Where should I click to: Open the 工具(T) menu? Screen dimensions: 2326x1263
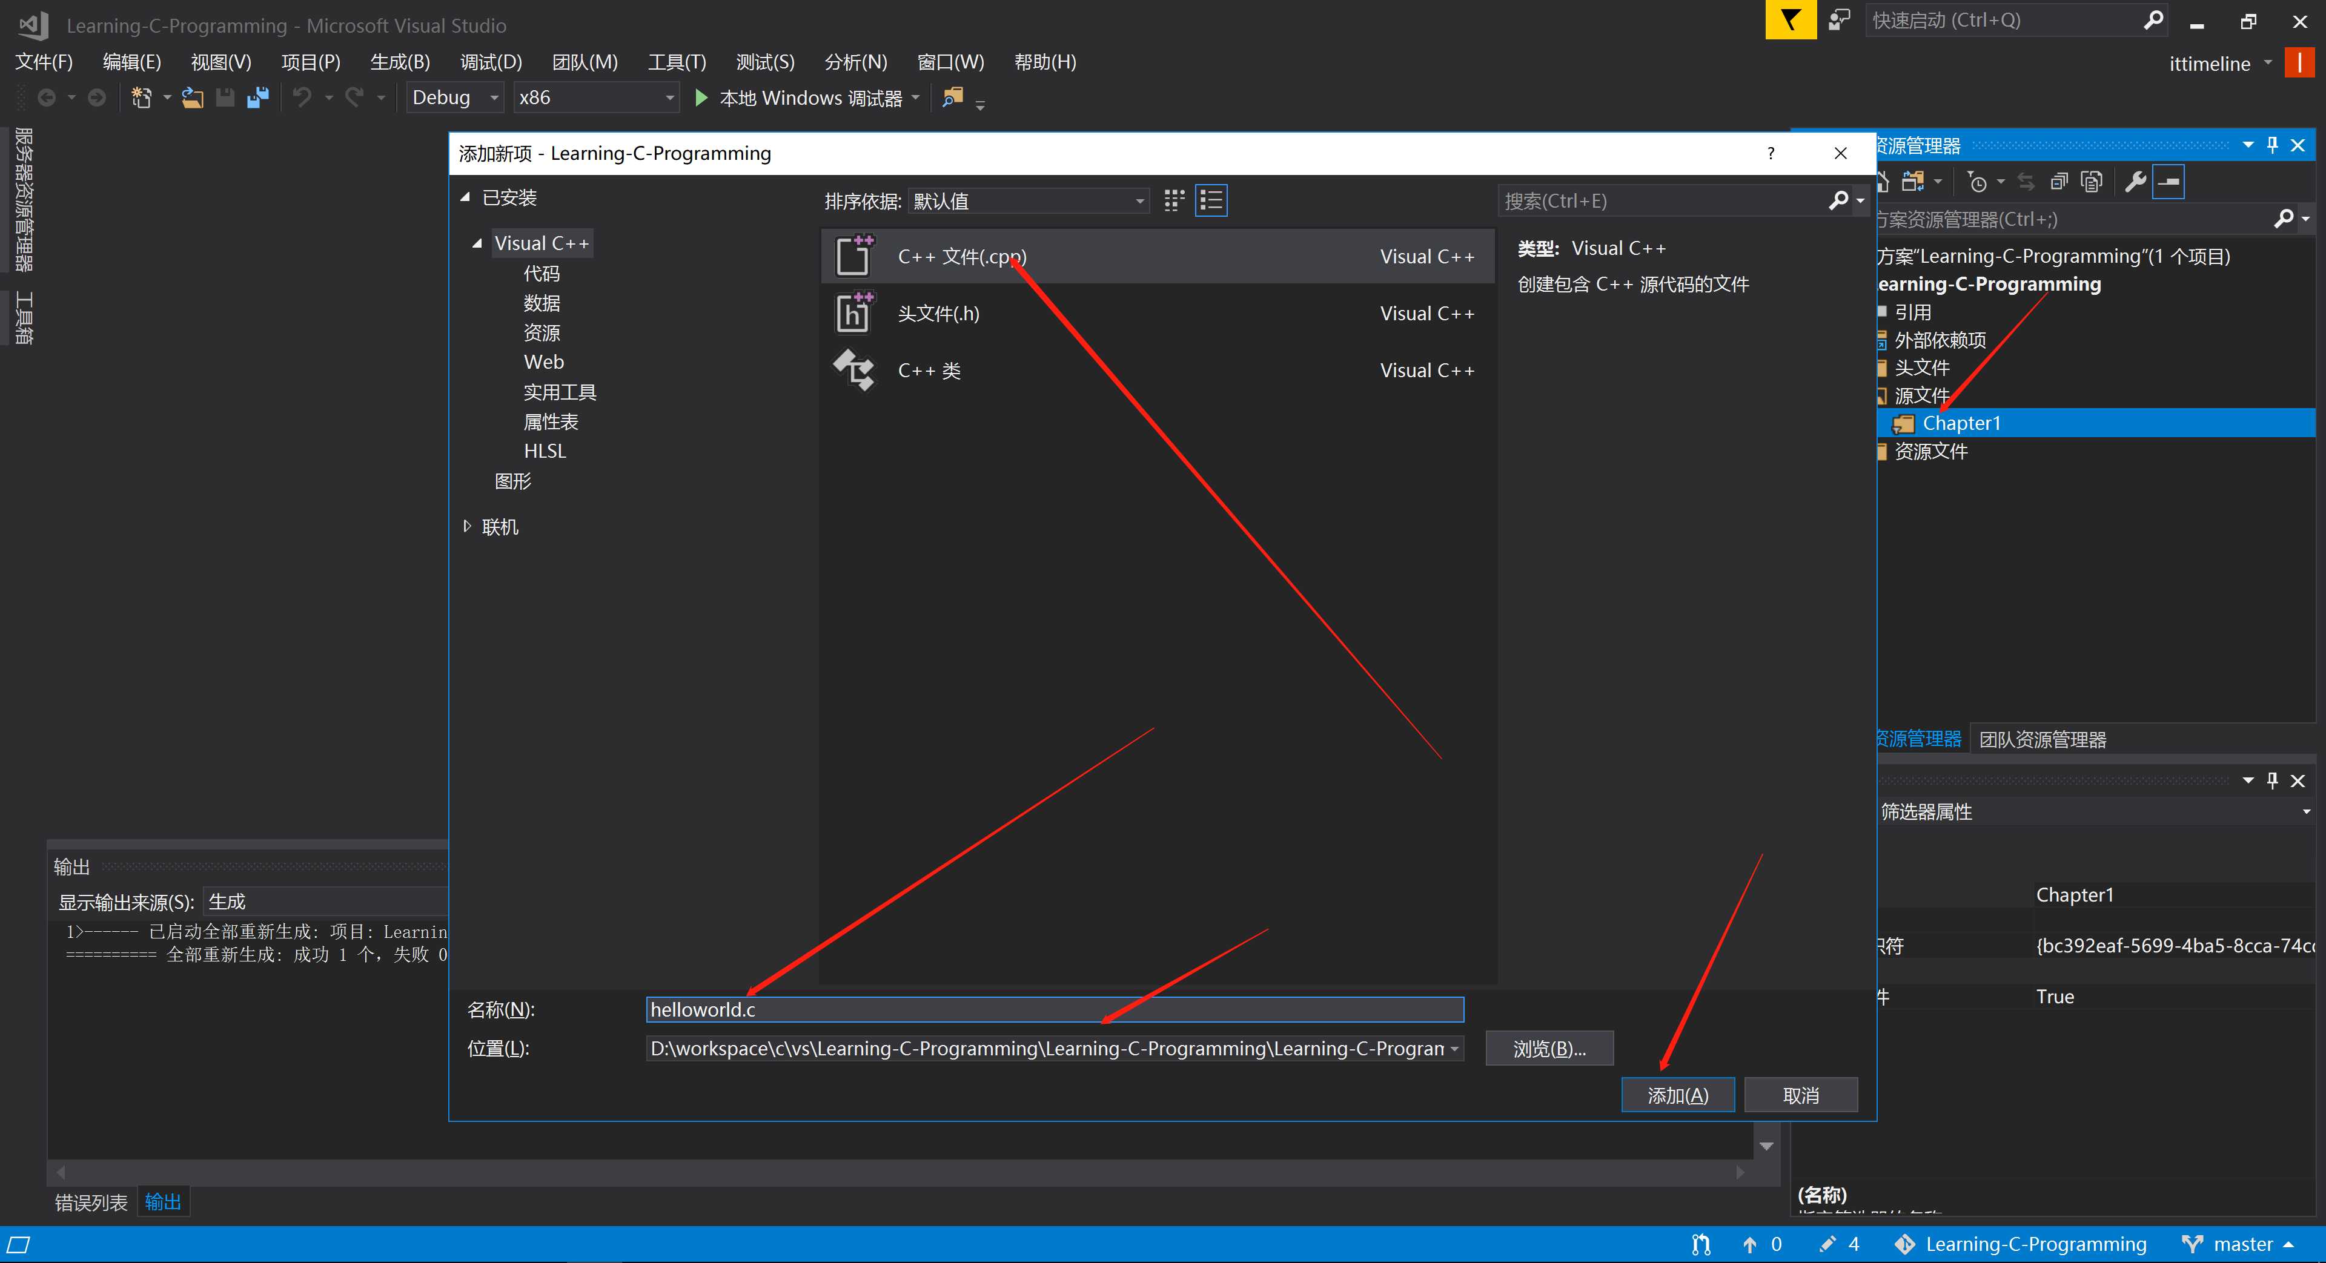point(677,61)
